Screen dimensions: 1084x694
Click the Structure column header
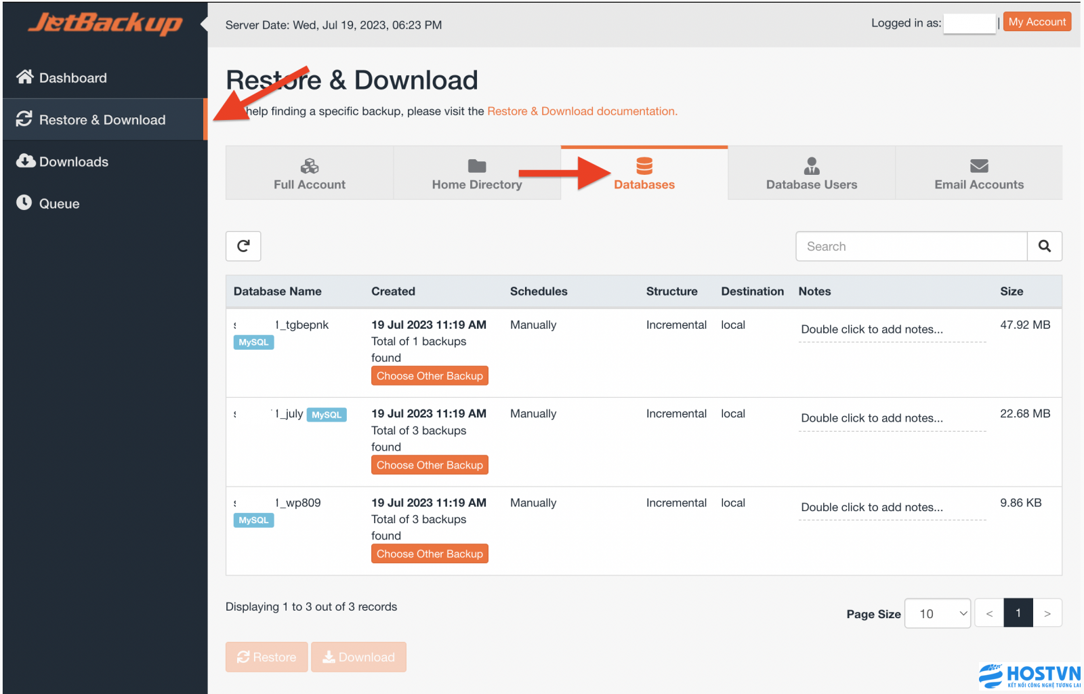671,291
